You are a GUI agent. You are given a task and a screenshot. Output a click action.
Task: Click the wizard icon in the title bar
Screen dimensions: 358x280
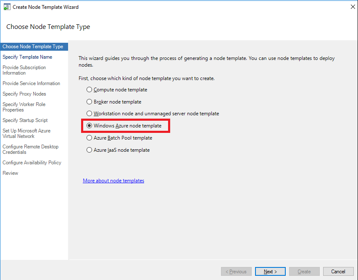point(7,7)
